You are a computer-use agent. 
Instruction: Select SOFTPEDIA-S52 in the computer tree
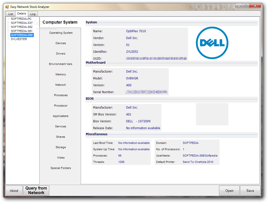tap(22, 27)
